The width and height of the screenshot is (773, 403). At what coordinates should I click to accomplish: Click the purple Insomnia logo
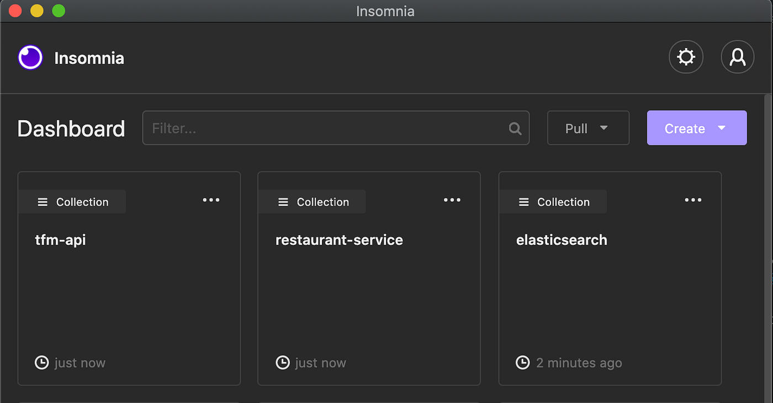(x=30, y=57)
